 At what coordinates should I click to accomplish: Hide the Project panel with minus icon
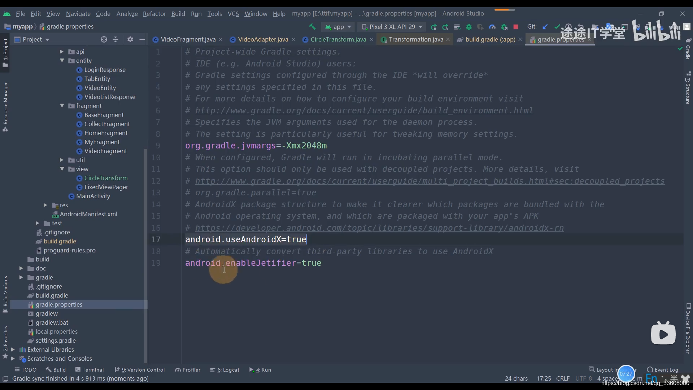[142, 39]
